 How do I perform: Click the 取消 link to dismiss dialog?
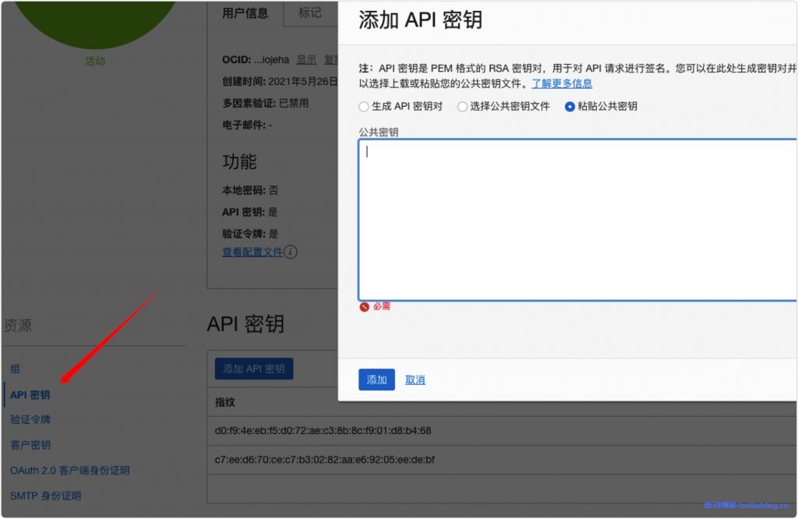415,380
